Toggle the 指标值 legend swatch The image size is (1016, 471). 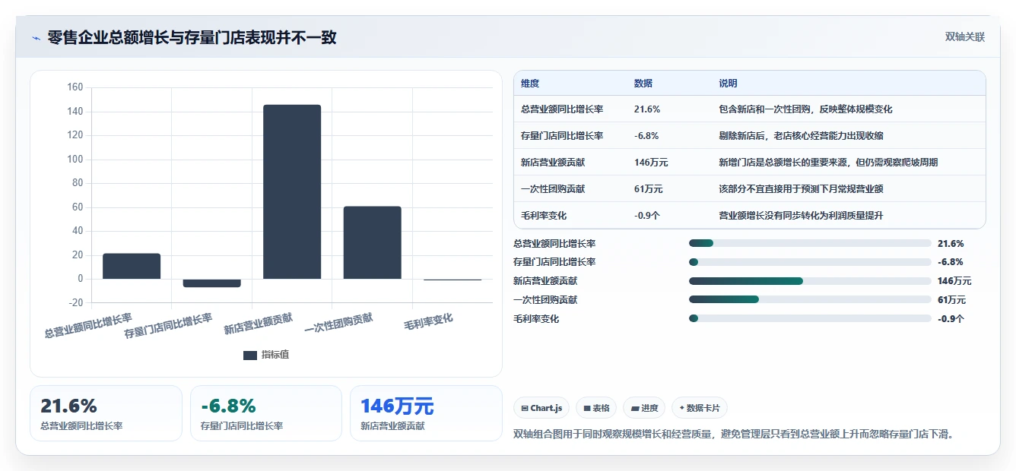250,355
